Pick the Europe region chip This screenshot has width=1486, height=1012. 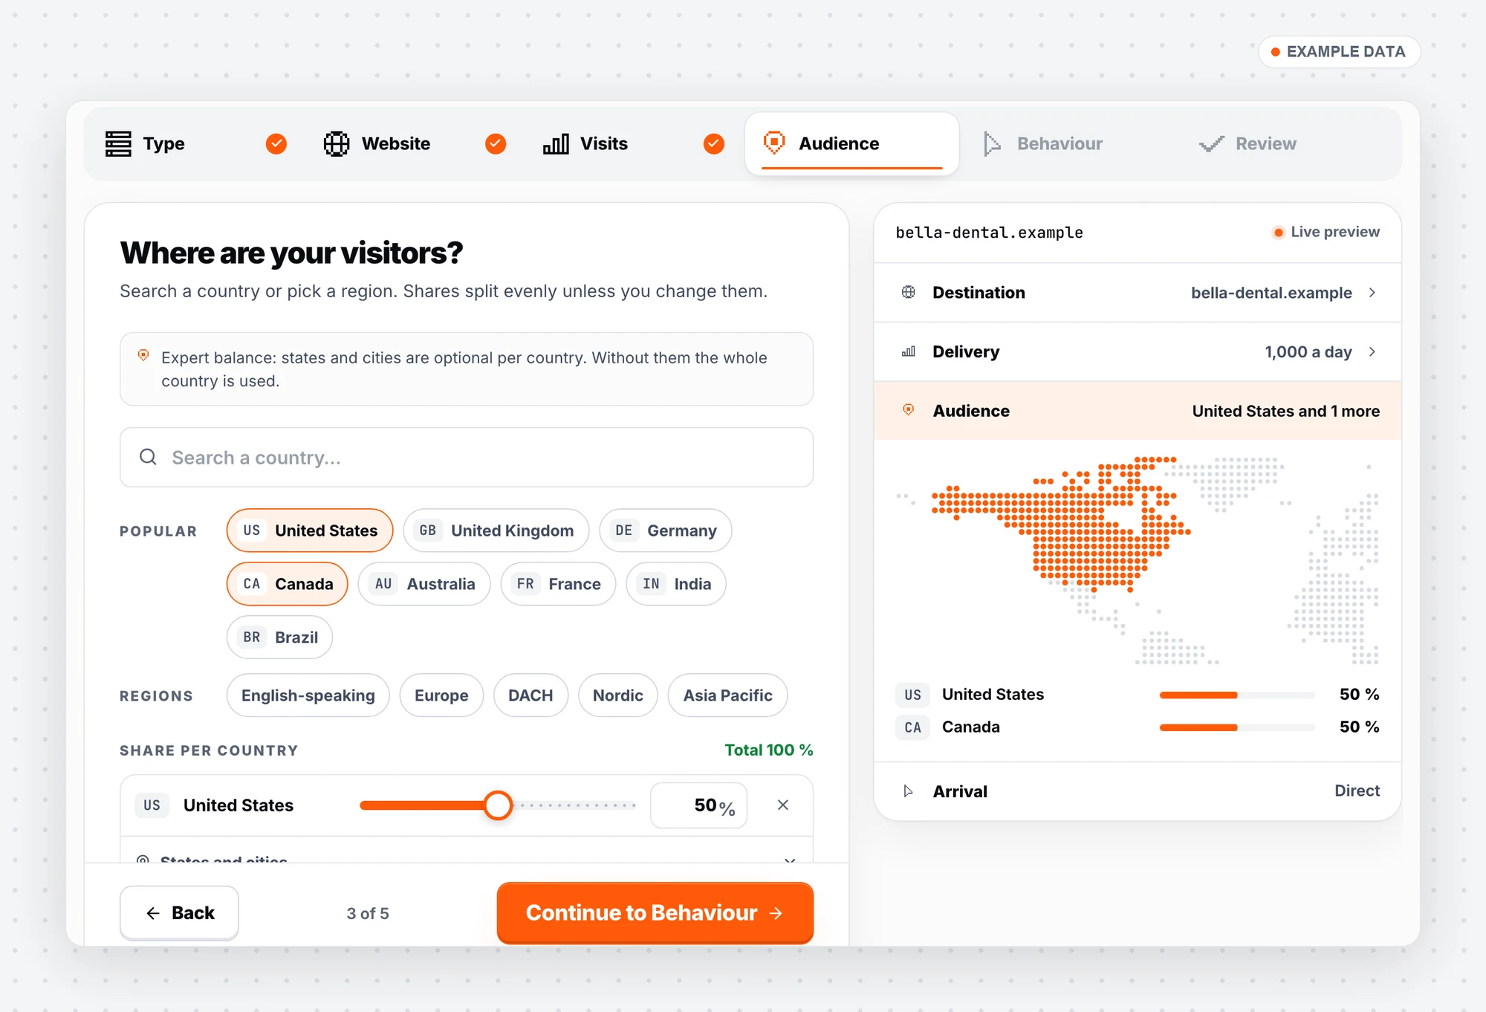441,695
